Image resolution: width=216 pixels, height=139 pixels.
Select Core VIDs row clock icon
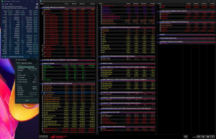(x=44, y=9)
